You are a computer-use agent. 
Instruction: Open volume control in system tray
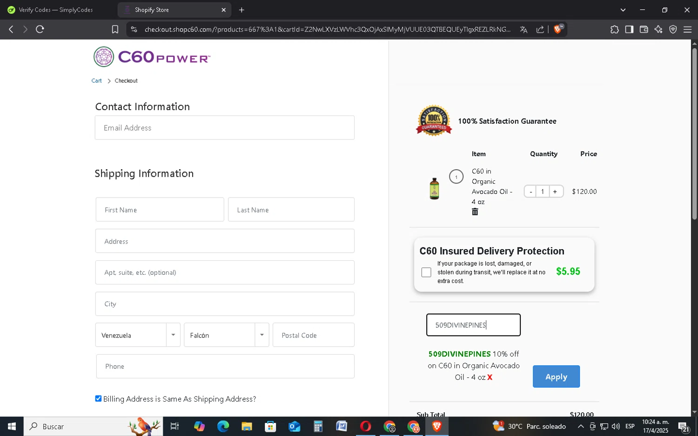616,426
